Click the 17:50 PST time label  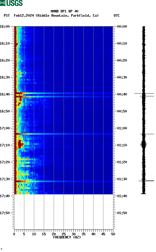(5, 213)
